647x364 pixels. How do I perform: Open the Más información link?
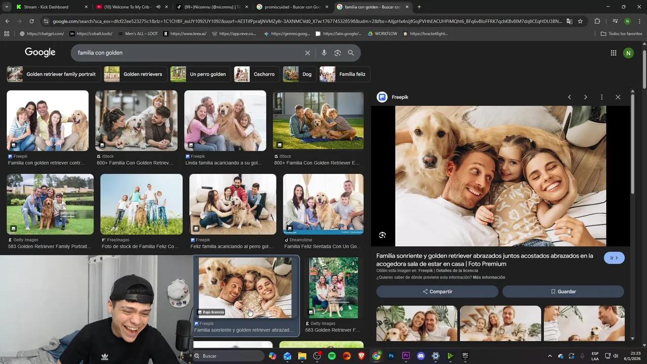(489, 278)
